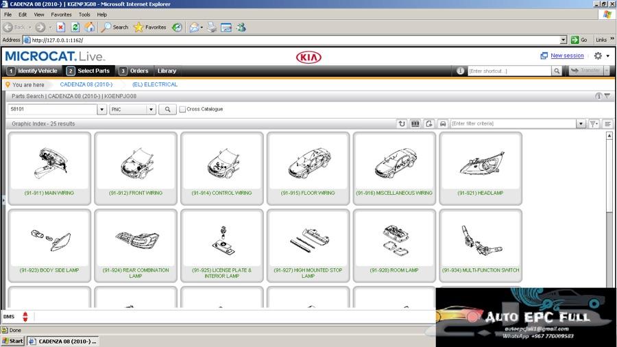Open the View menu
The height and width of the screenshot is (347, 617).
click(39, 14)
